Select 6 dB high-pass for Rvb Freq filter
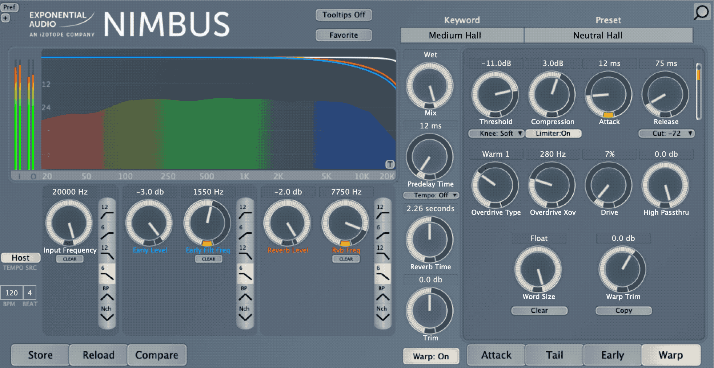 click(382, 232)
